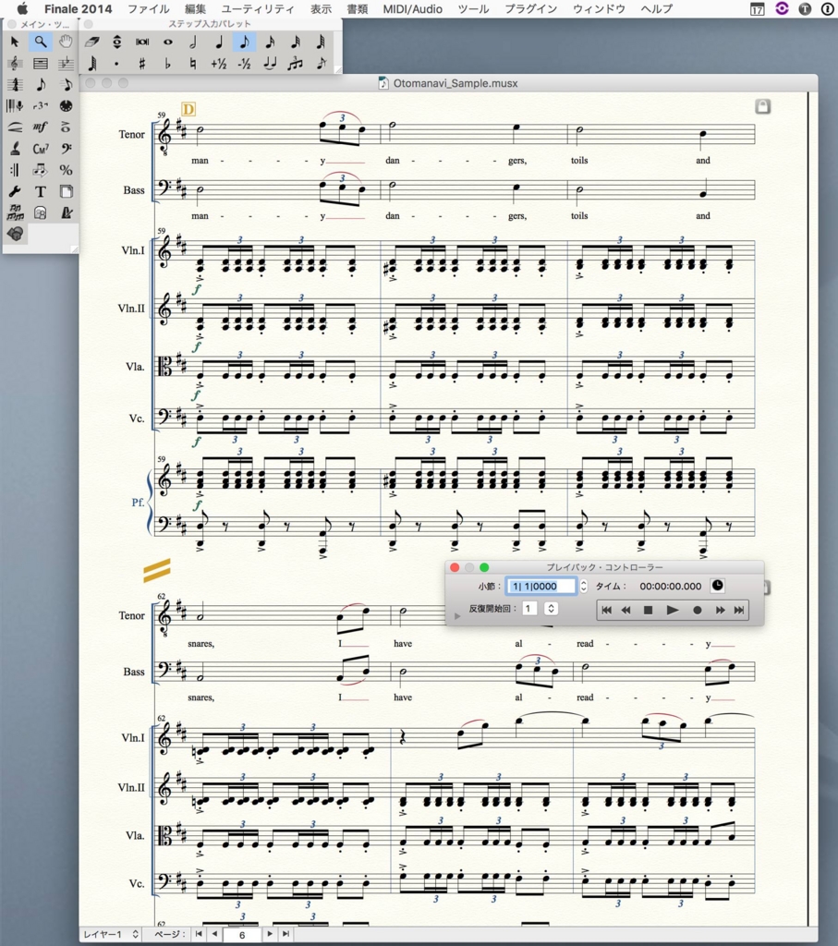
Task: Open the プラグイン menu
Action: coord(530,9)
